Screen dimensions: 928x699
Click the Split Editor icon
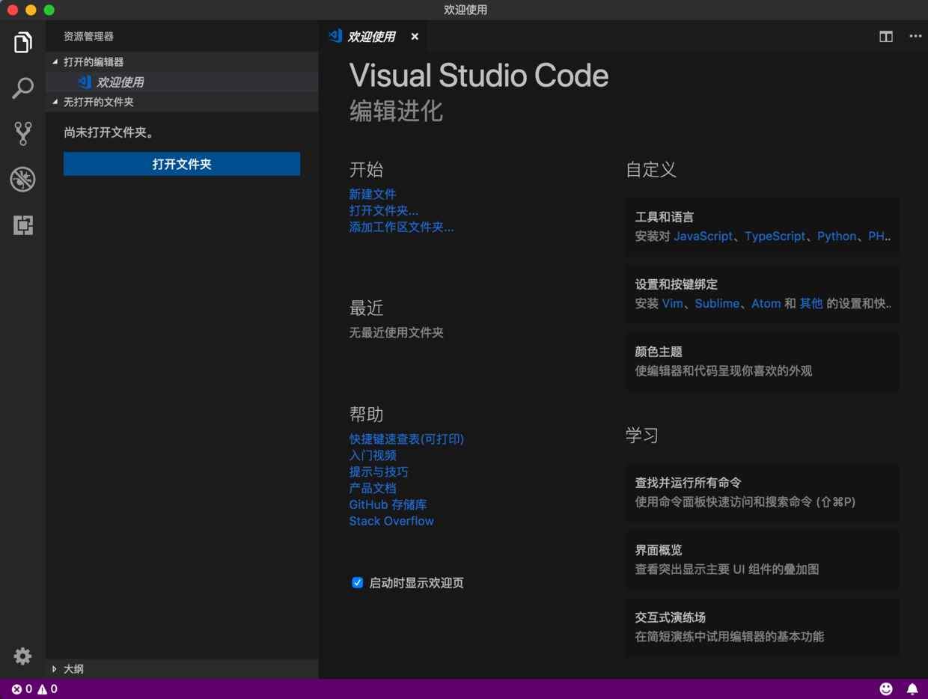[885, 36]
